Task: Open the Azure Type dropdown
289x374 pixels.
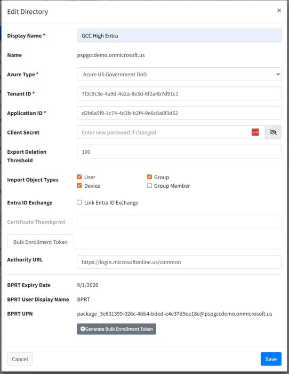Action: coord(179,74)
